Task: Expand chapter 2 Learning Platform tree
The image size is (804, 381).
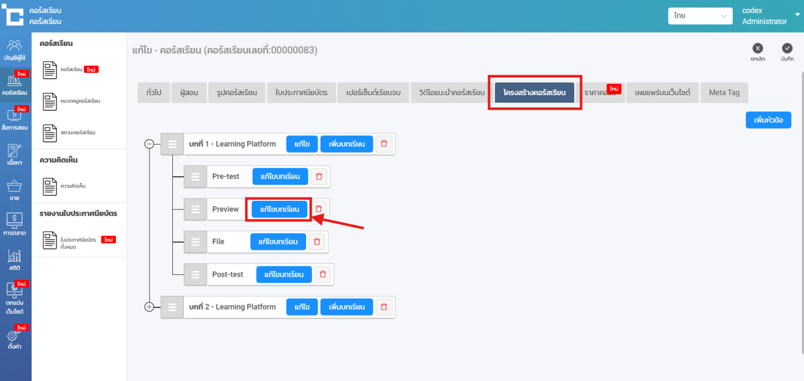Action: tap(149, 307)
